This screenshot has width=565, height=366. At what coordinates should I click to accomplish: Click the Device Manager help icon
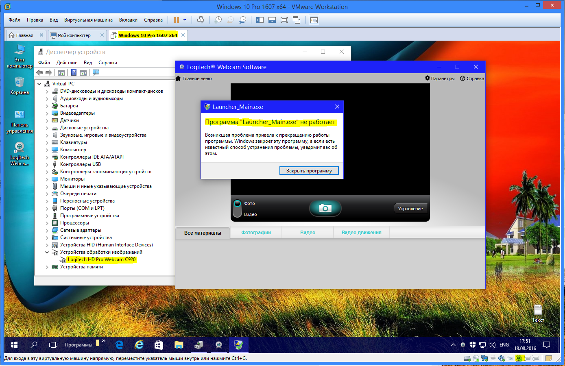[x=74, y=73]
